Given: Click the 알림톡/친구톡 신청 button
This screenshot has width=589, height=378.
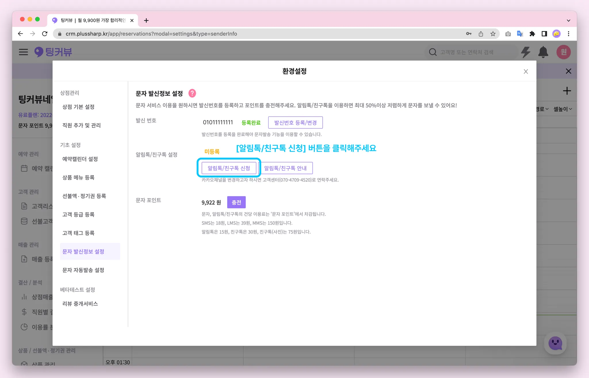Looking at the screenshot, I should [x=229, y=168].
